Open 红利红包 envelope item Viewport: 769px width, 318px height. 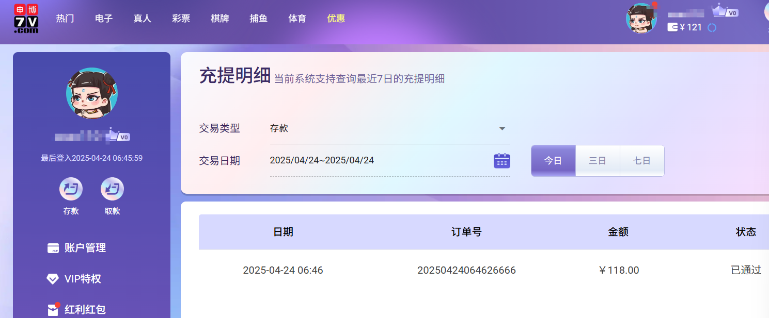76,310
